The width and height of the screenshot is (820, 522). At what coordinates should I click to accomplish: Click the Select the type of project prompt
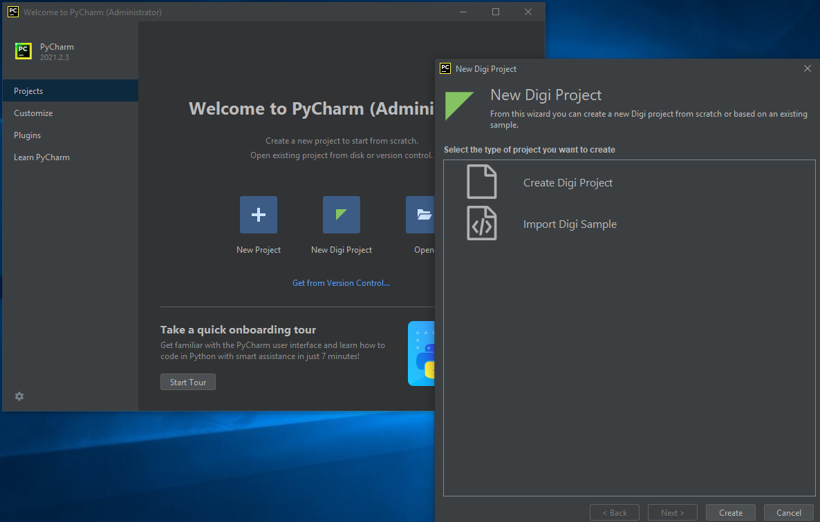pyautogui.click(x=529, y=150)
